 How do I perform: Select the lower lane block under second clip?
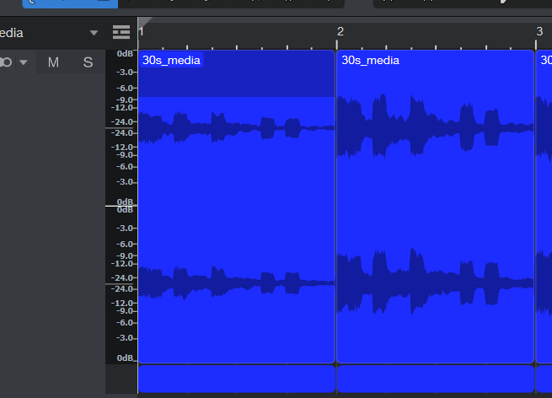point(436,379)
